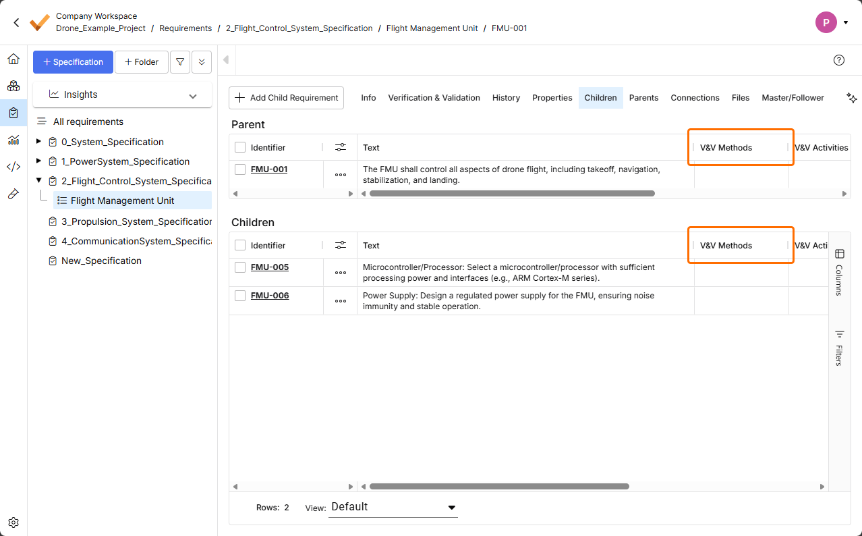
Task: Click the Children table horizontal scrollbar
Action: coord(499,486)
